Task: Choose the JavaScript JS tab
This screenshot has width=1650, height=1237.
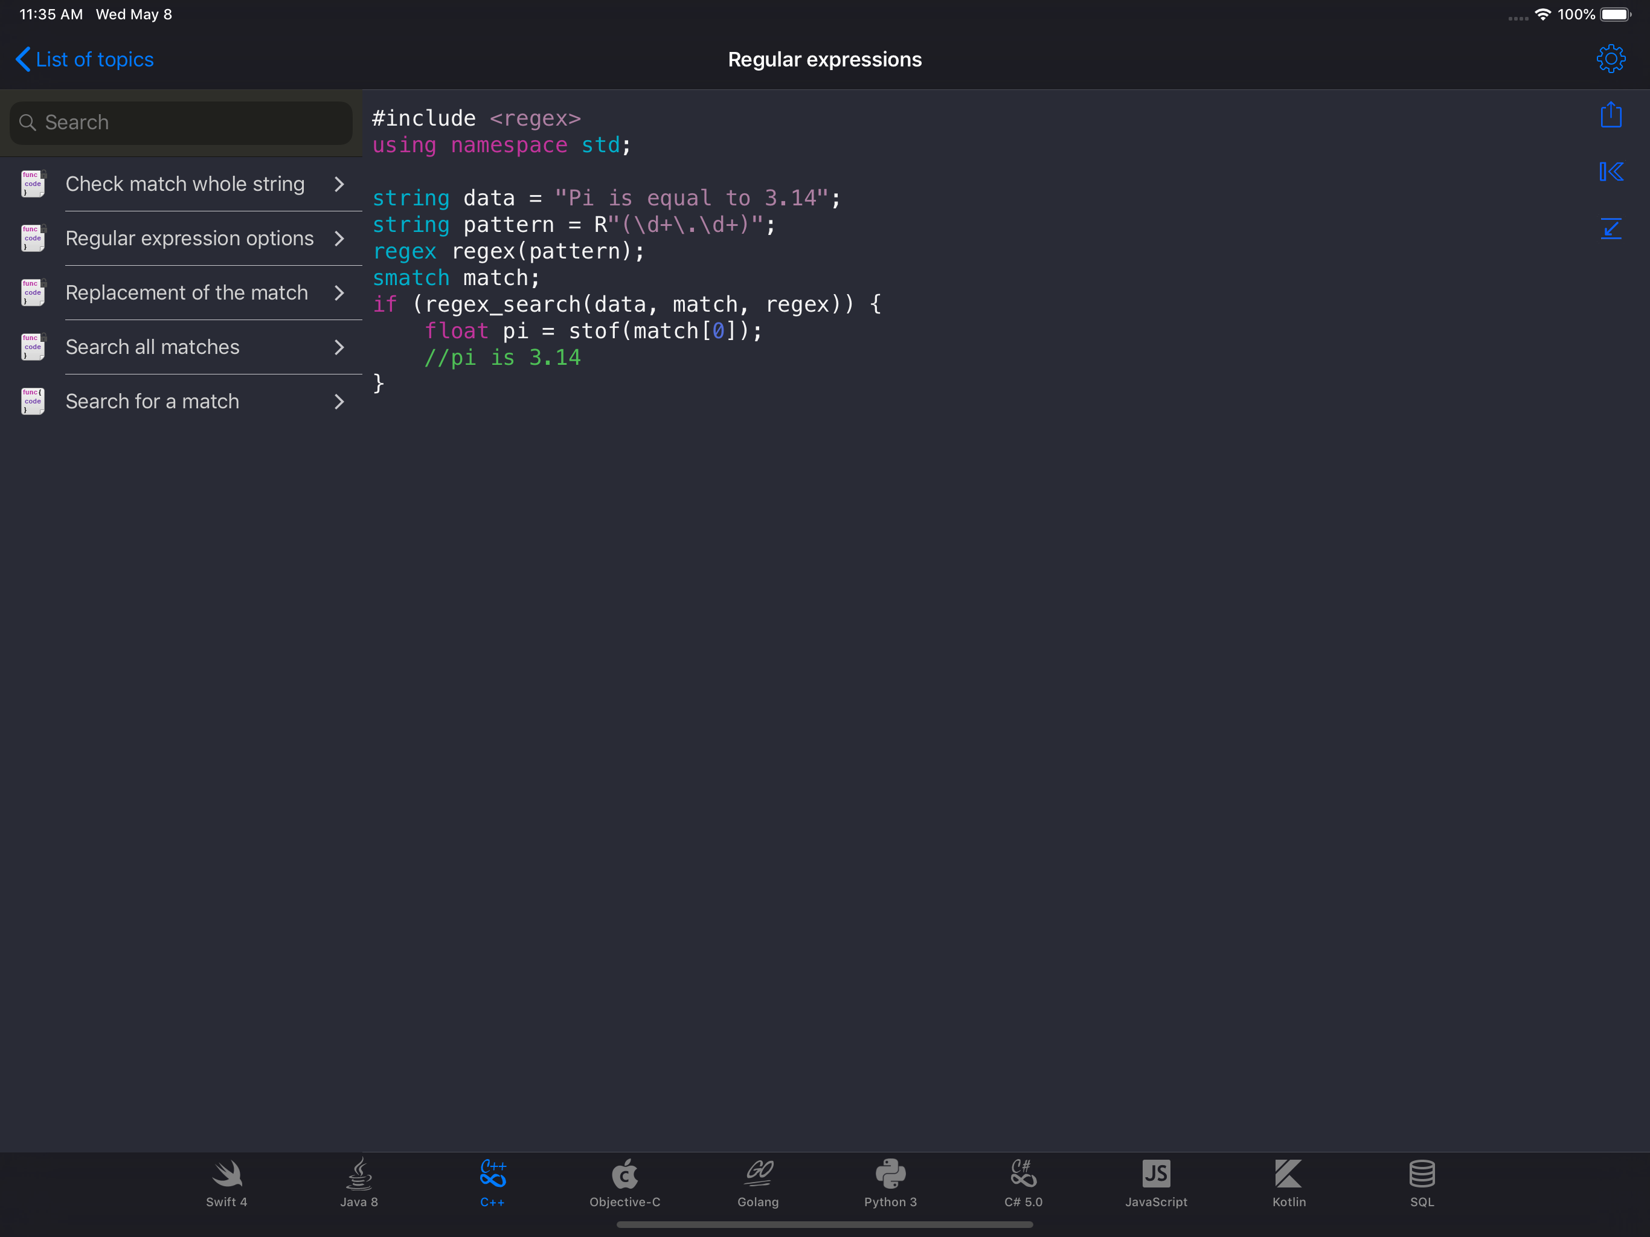Action: [x=1155, y=1183]
